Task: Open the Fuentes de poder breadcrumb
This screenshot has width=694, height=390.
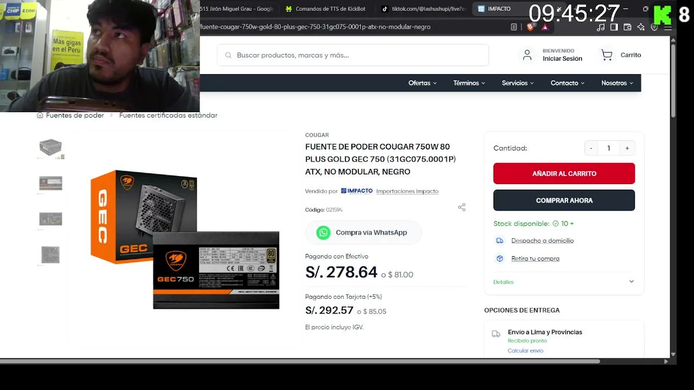Action: 75,115
